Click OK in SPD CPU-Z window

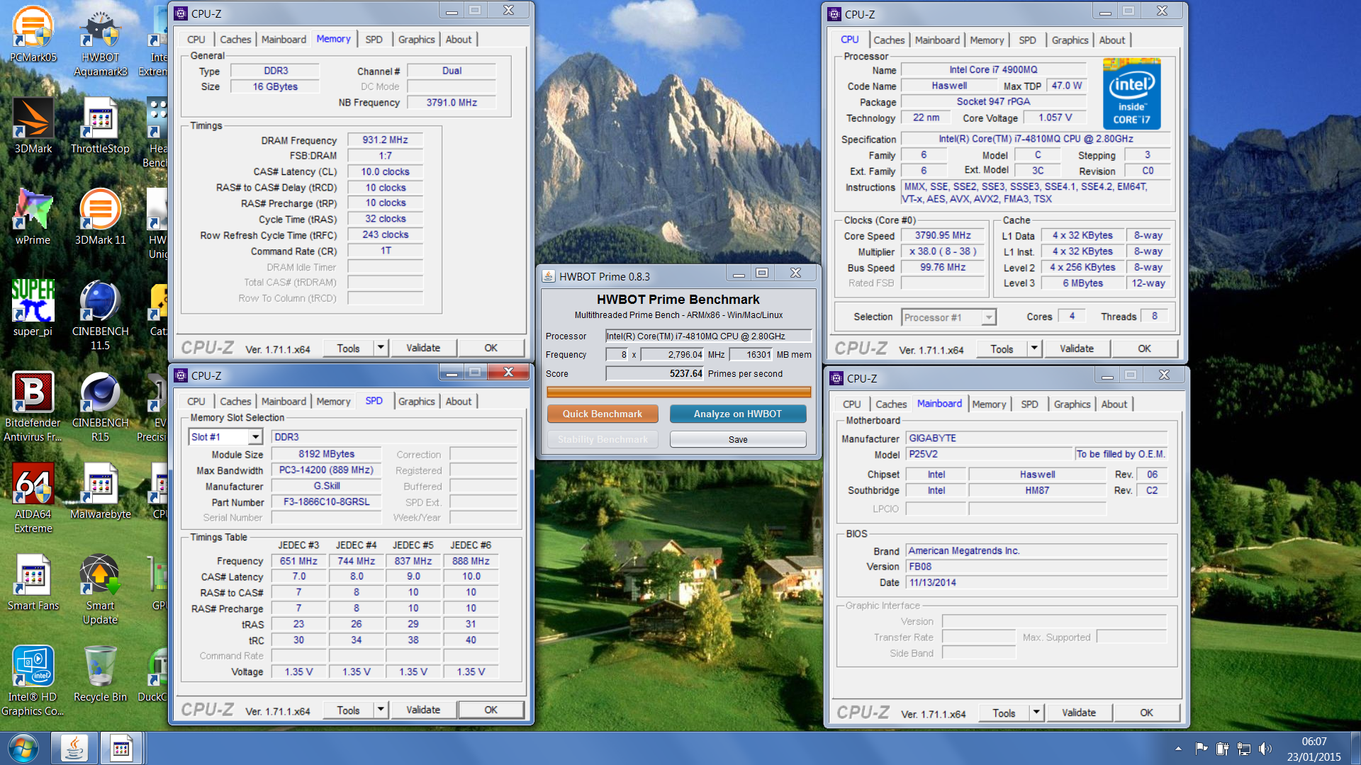click(x=491, y=710)
